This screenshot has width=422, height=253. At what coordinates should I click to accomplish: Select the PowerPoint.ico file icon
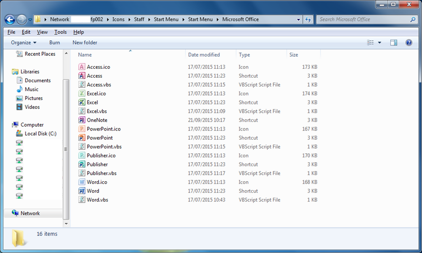pos(82,129)
